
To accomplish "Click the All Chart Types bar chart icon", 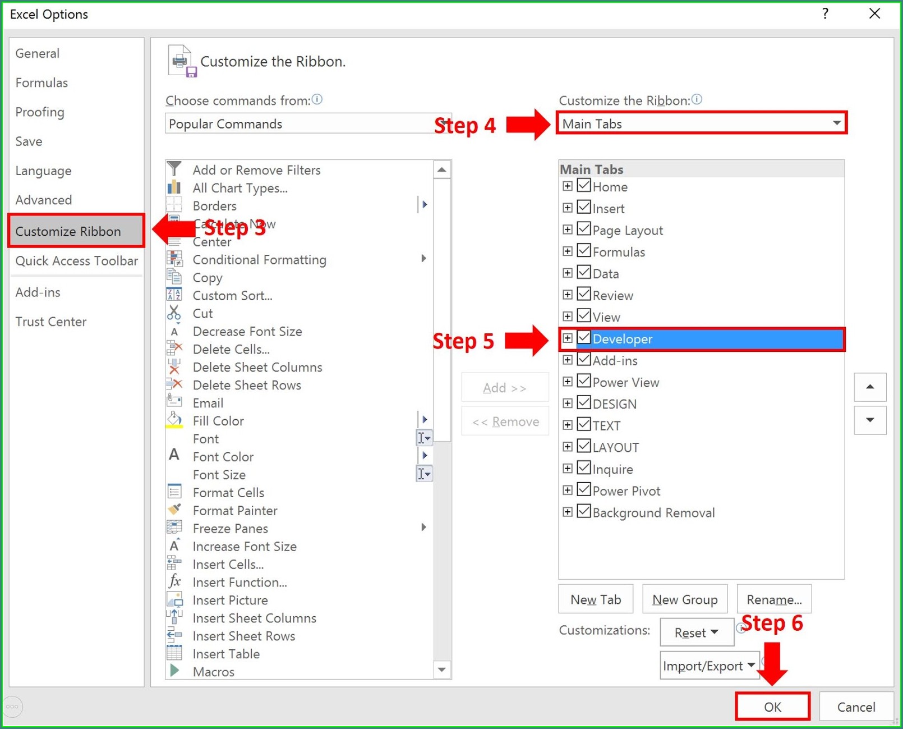I will (x=174, y=187).
